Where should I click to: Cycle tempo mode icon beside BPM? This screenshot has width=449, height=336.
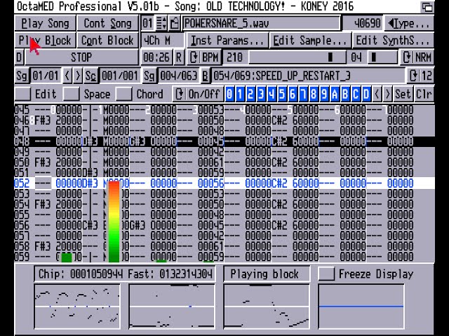(194, 57)
